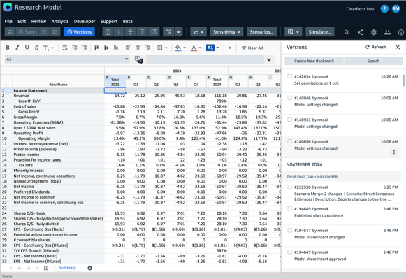Viewport: 406px width, 279px height.
Task: Click the info circle icon
Action: click(401, 32)
